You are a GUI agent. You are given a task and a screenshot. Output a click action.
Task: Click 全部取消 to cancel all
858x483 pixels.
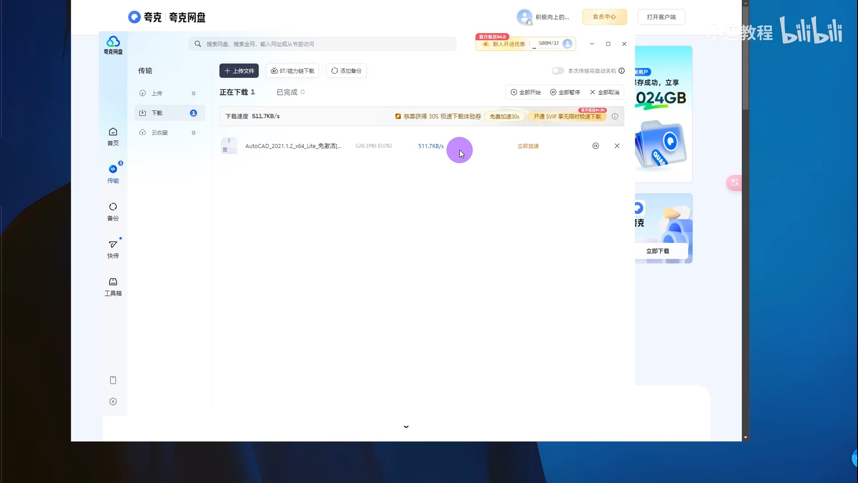605,92
